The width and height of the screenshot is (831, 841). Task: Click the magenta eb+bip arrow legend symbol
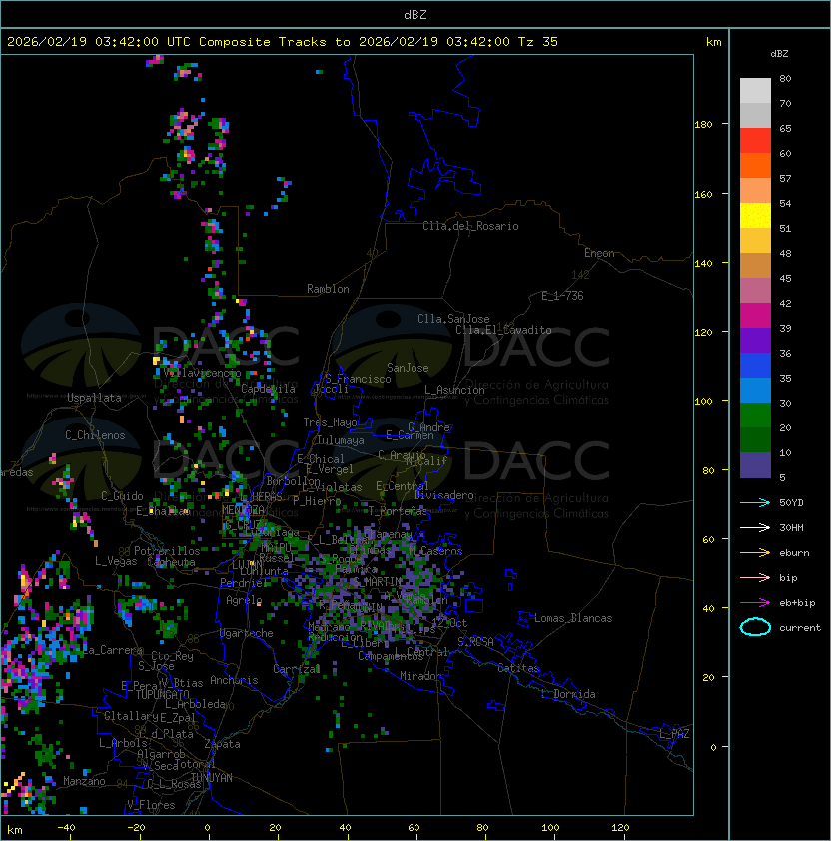pyautogui.click(x=755, y=603)
